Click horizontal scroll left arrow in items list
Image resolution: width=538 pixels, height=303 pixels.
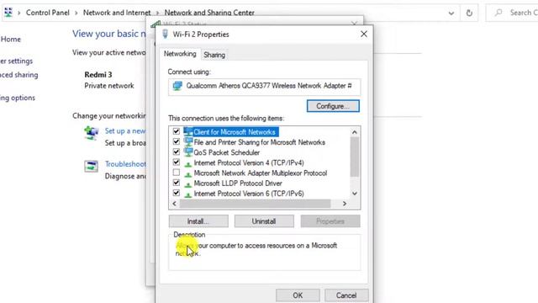(174, 204)
